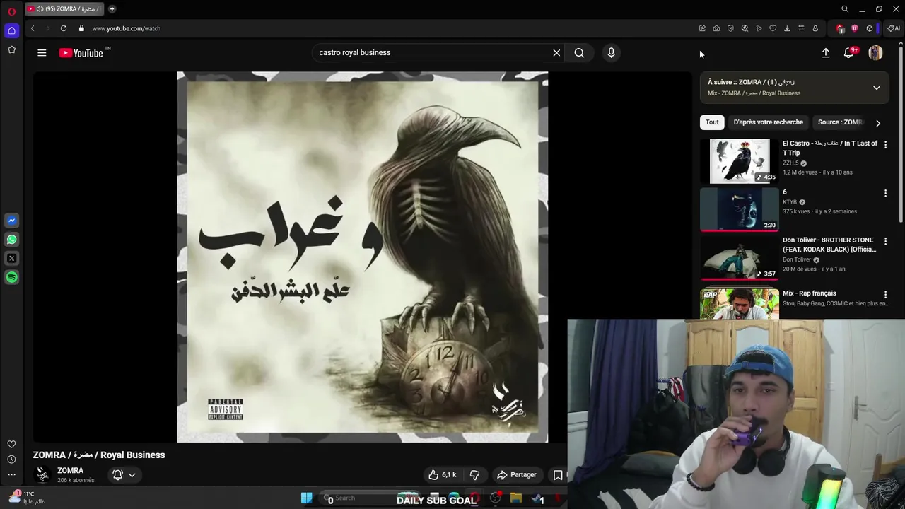Open the Don Toliver BROTHER STONE thumbnail

740,258
